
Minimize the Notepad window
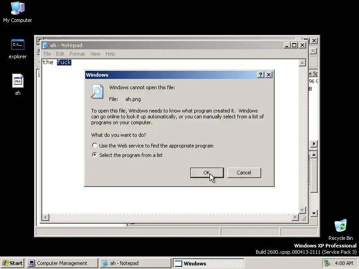pyautogui.click(x=287, y=45)
